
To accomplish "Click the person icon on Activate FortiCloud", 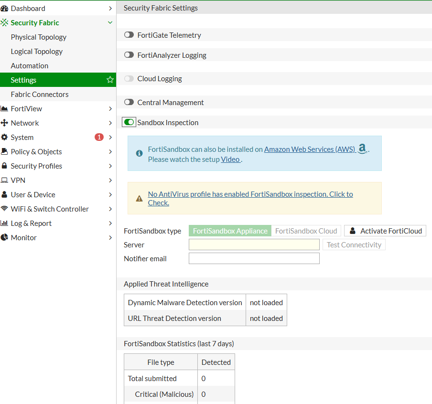I will [353, 231].
